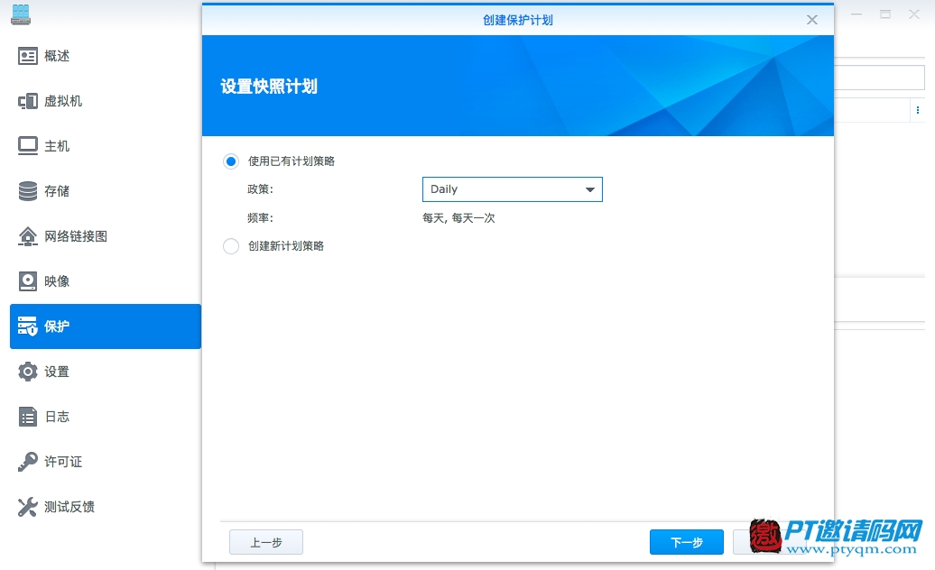Close the 创建保护计划 dialog
This screenshot has width=935, height=570.
[812, 20]
